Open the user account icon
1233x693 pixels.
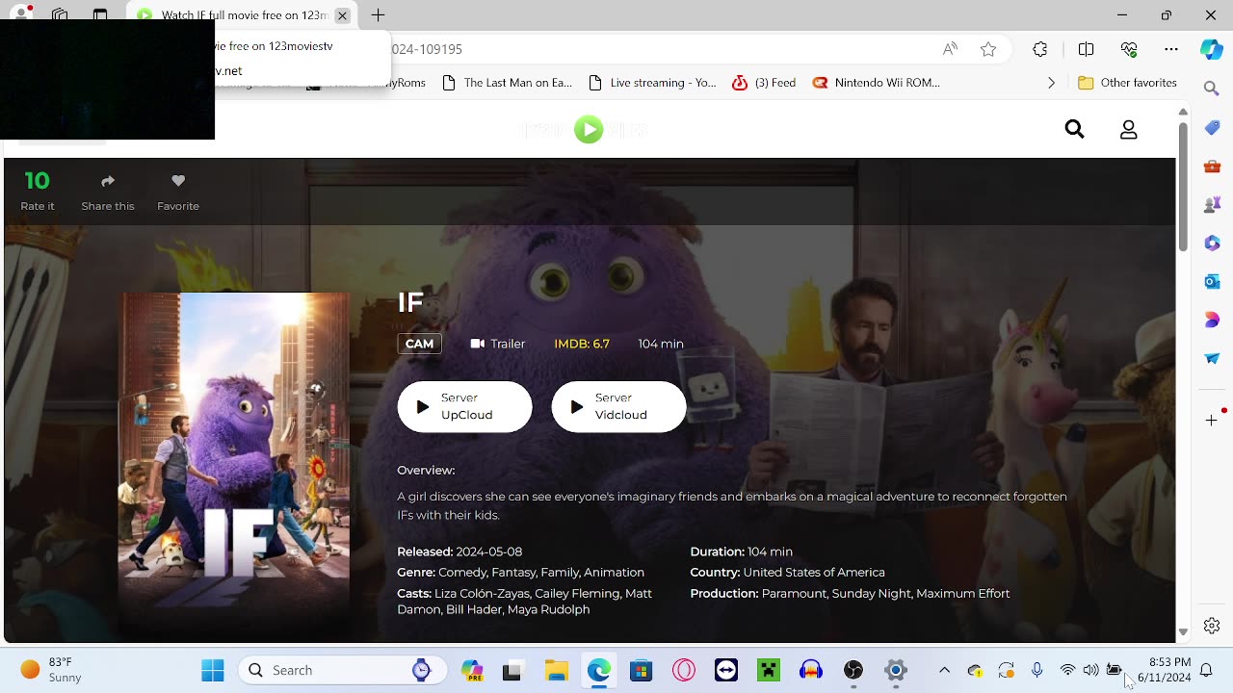pos(1129,129)
